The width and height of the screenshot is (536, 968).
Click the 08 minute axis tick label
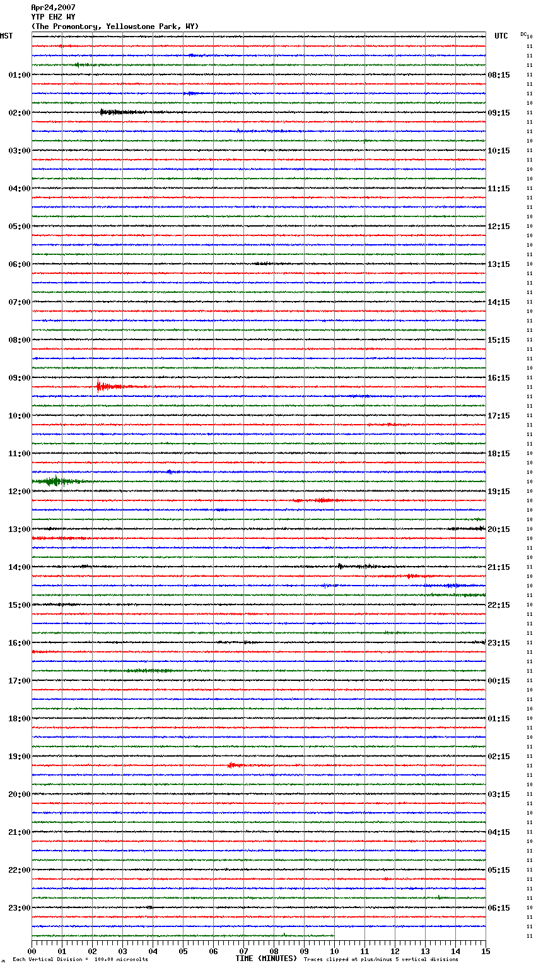coord(274,951)
